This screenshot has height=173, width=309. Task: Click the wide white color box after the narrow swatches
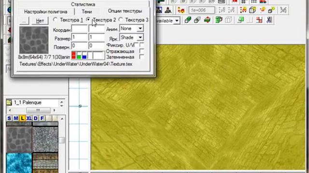point(98,55)
